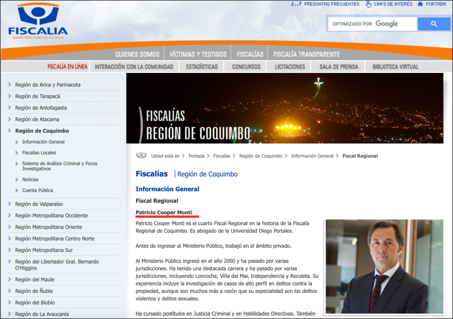The width and height of the screenshot is (453, 319).
Task: Select Interacción con la Comunidad
Action: pyautogui.click(x=134, y=67)
